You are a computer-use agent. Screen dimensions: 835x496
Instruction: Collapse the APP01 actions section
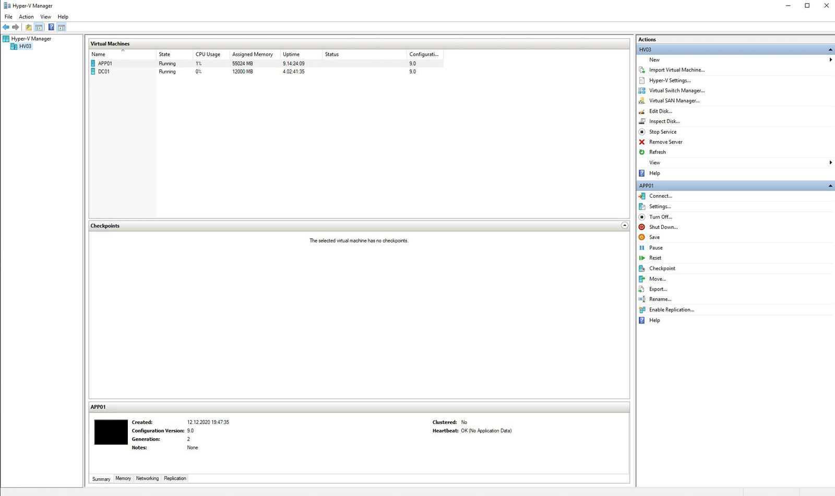[x=830, y=186]
